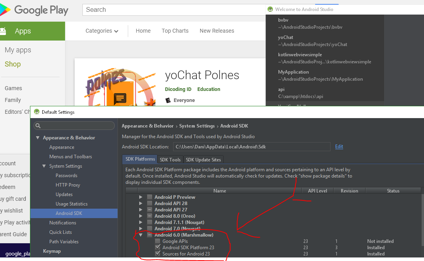
Task: Click the Apps section header
Action: (32, 31)
